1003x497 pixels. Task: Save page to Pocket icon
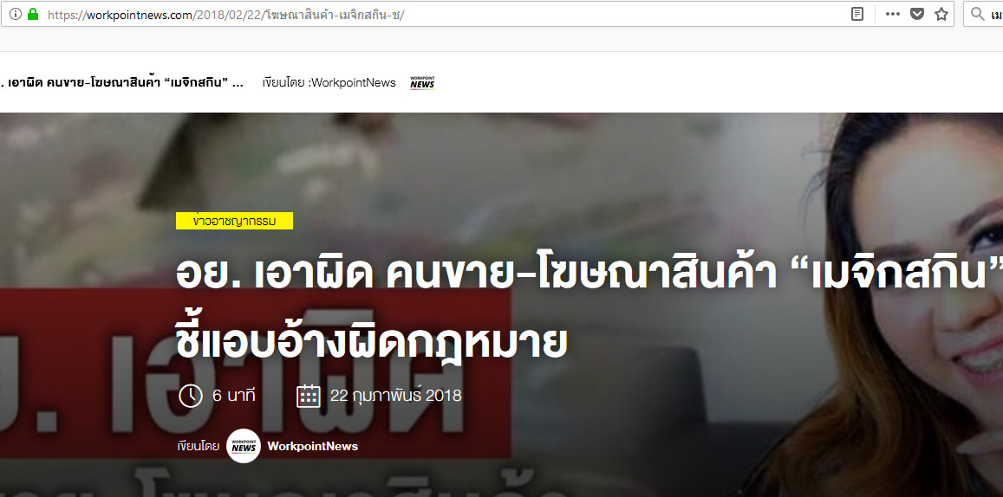917,14
